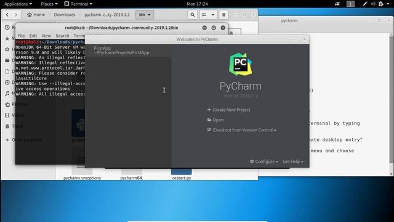Open the file manager hamburger menu
The height and width of the screenshot is (222, 394).
223,15
